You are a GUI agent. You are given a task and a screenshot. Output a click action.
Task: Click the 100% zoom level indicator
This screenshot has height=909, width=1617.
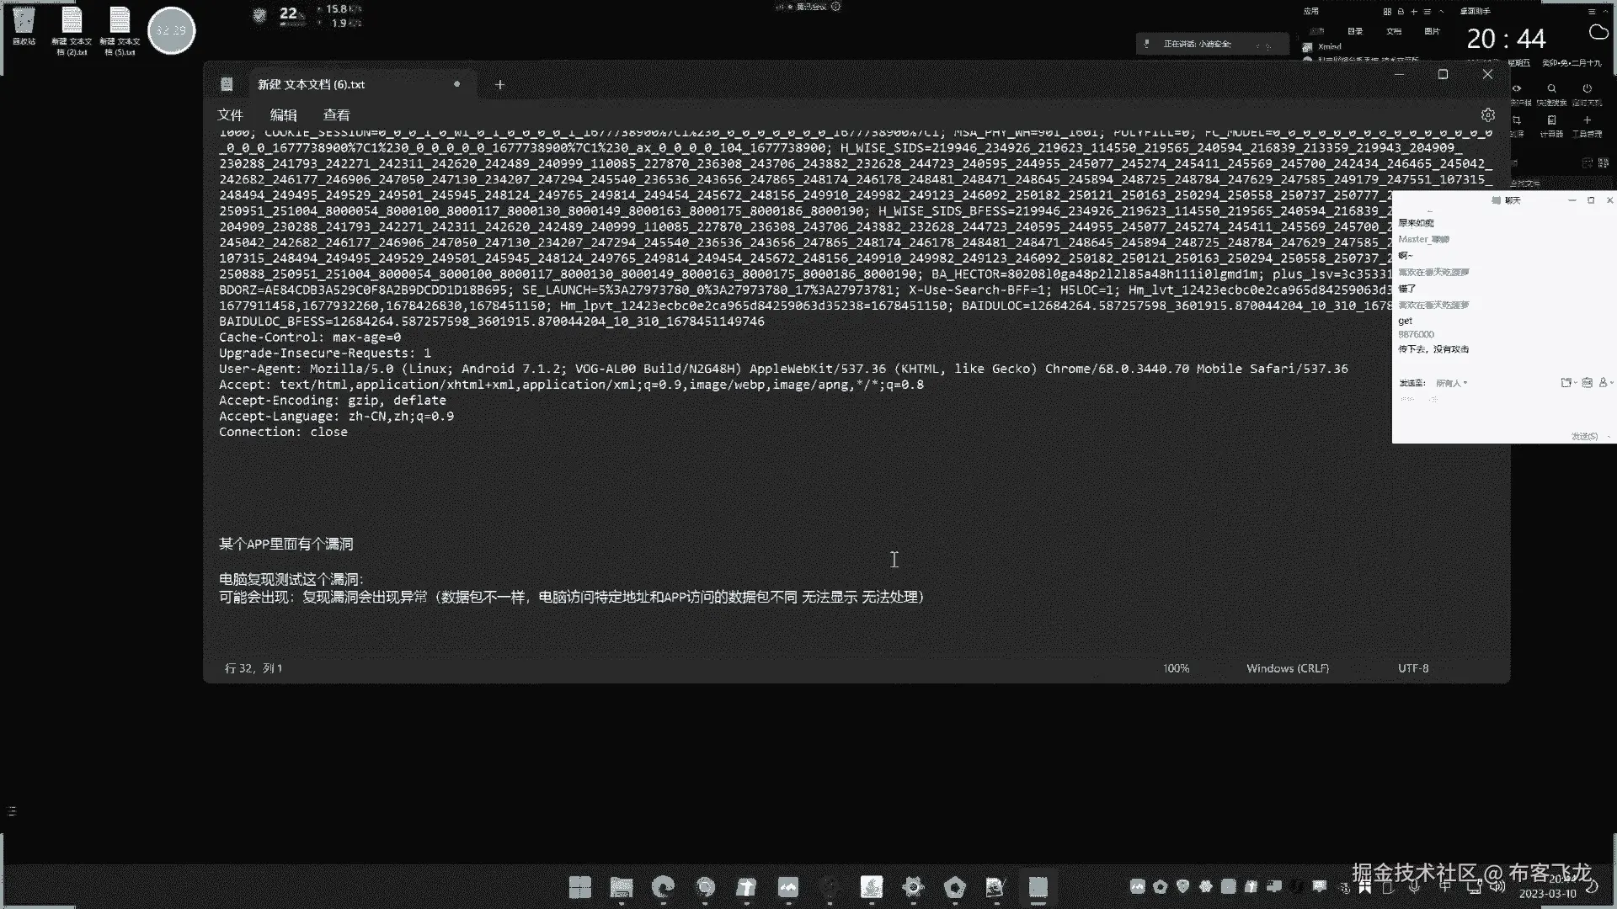(x=1176, y=668)
